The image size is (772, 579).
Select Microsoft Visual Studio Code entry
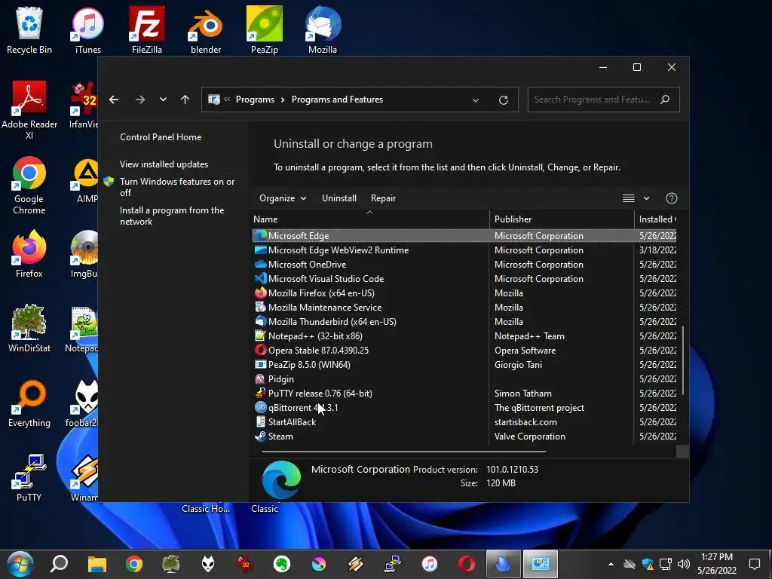(464, 279)
